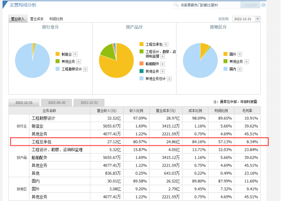Expand the 制造业 legend plus icon
The height and width of the screenshot is (201, 281).
click(76, 54)
